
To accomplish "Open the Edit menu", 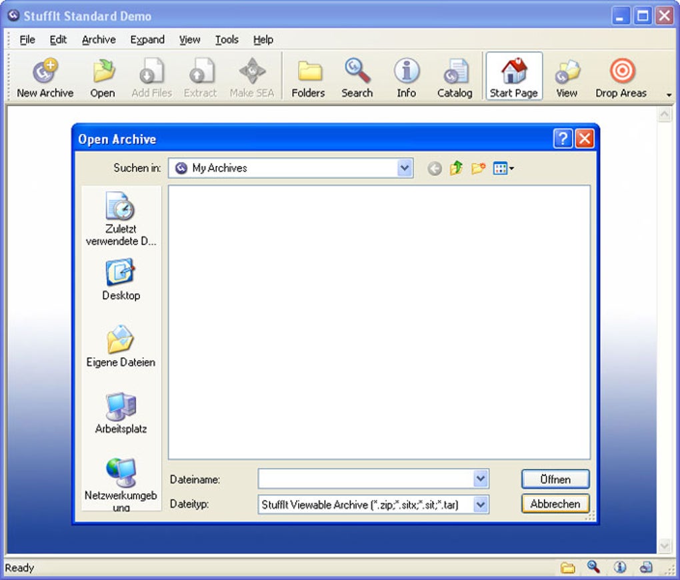I will (x=58, y=39).
